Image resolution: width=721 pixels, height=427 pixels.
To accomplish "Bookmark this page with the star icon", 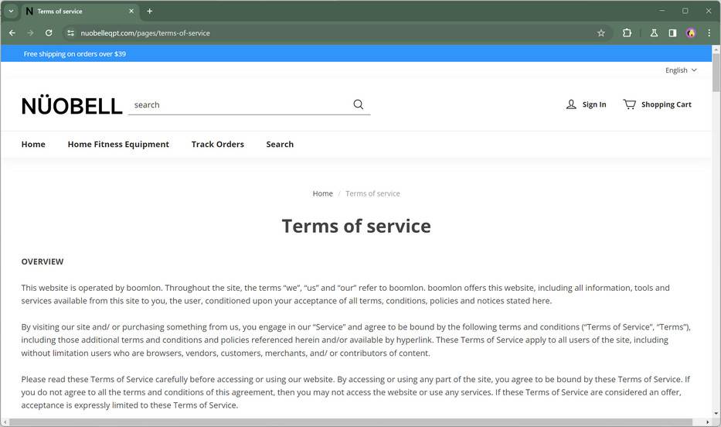I will pos(601,32).
